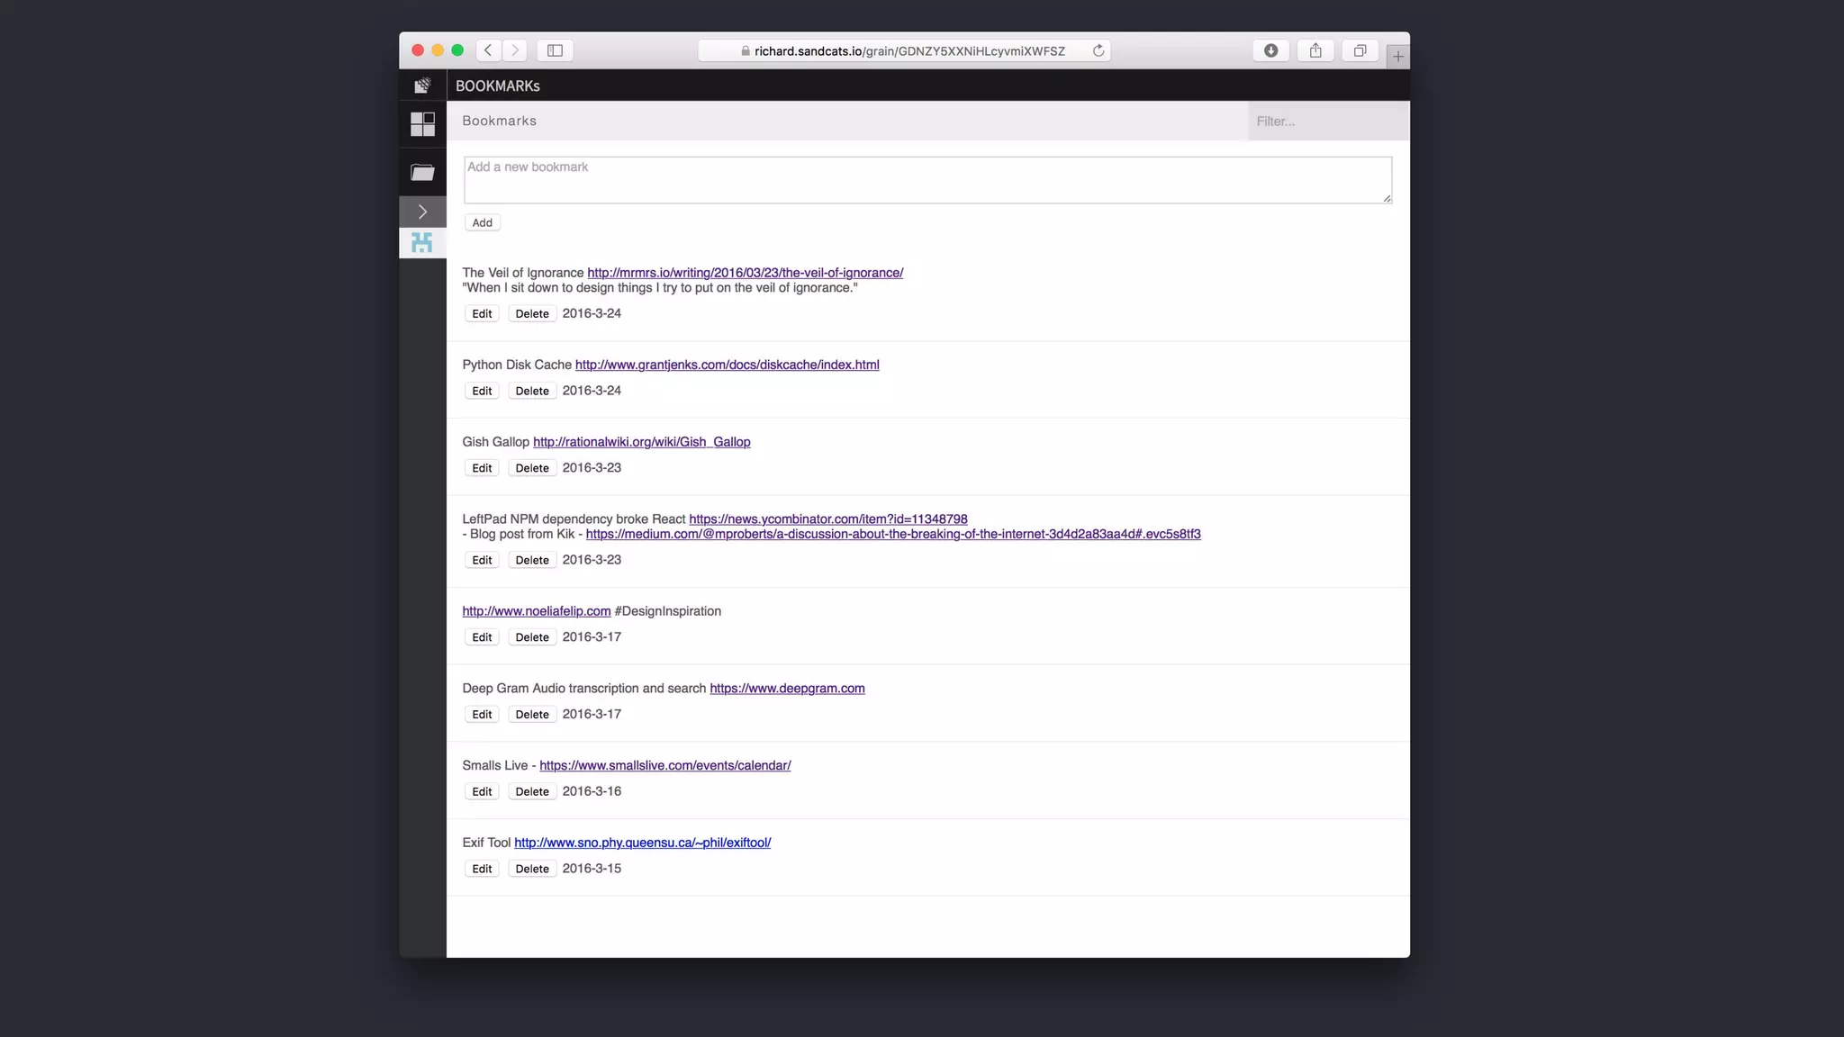Click the Sandstorm logo icon in sidebar
This screenshot has width=1844, height=1037.
click(x=422, y=86)
